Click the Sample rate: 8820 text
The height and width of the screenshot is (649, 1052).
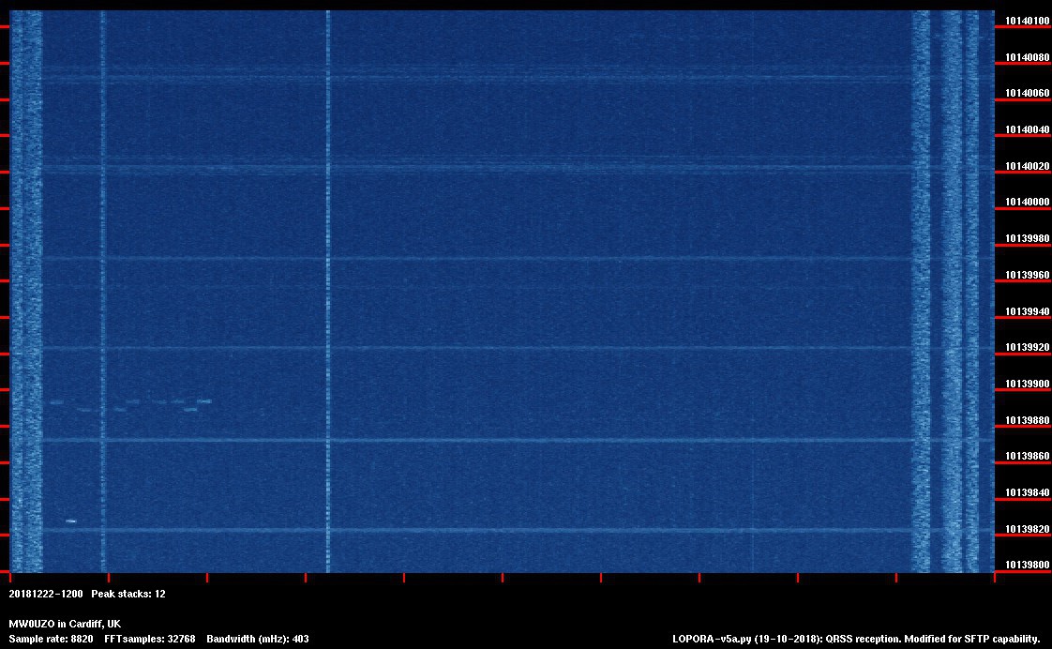(x=51, y=639)
